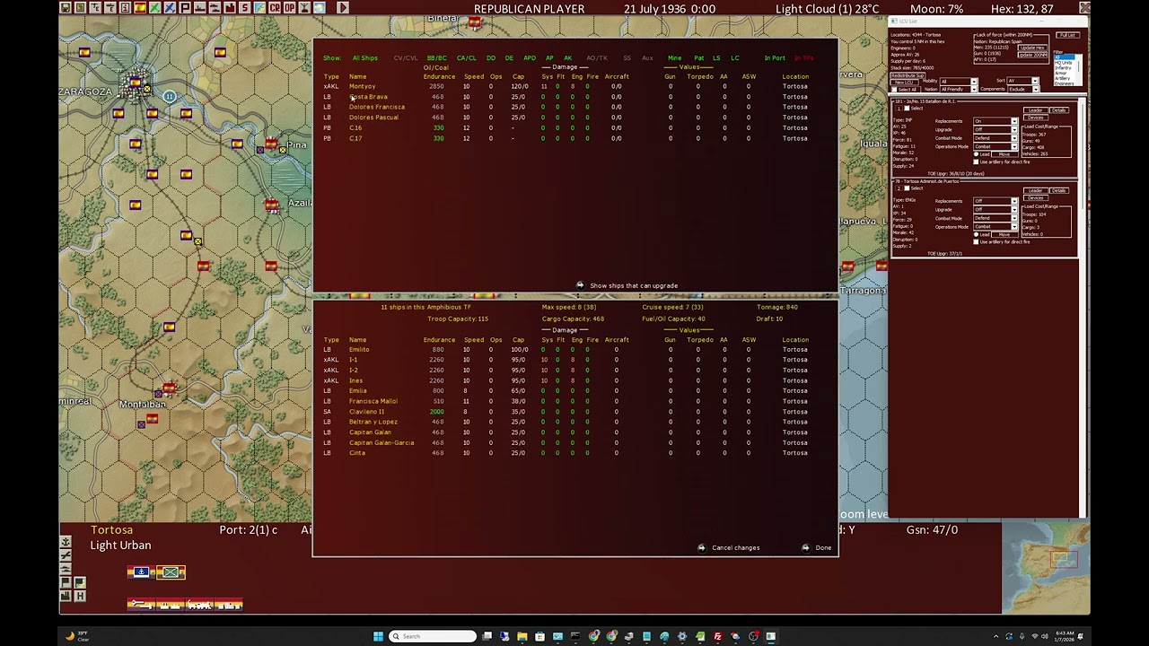This screenshot has width=1149, height=646.
Task: Click the 'CR' toolbar icon
Action: coord(275,7)
